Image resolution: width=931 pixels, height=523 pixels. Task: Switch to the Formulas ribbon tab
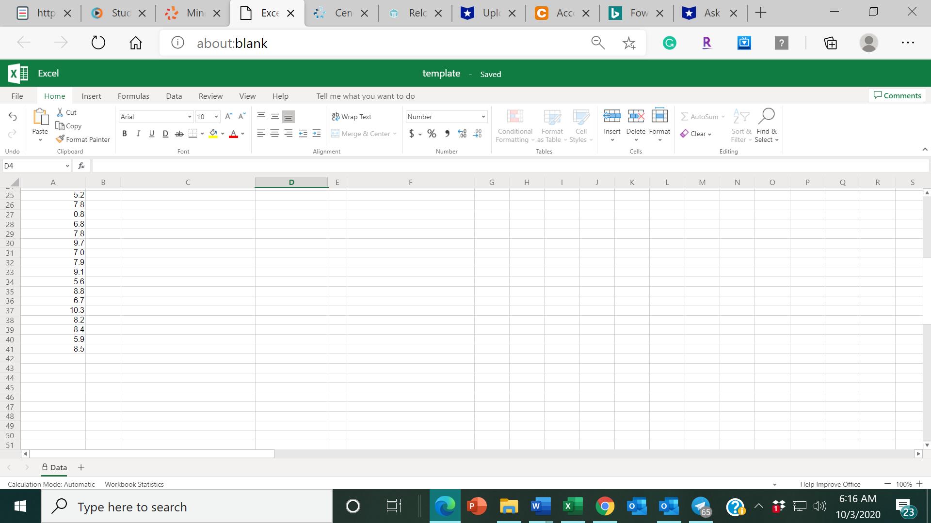coord(133,96)
